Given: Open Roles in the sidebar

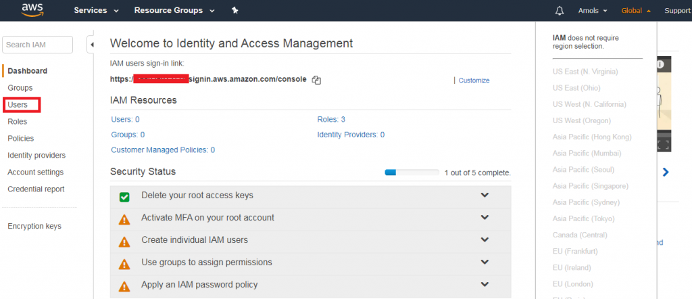Looking at the screenshot, I should tap(17, 122).
